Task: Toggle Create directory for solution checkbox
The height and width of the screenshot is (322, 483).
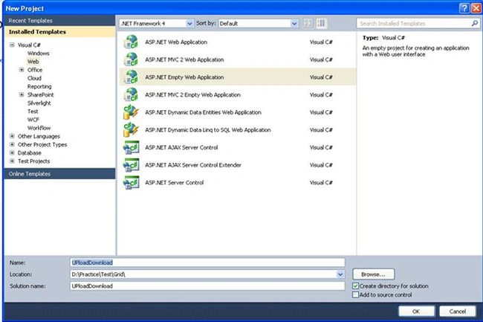Action: pos(355,286)
